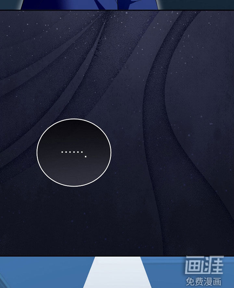Click the wide curved dark stripe on the right

tap(156, 130)
